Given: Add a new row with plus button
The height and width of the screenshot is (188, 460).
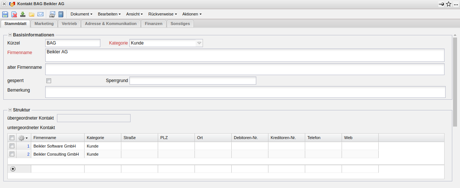Looking at the screenshot, I should (x=13, y=169).
